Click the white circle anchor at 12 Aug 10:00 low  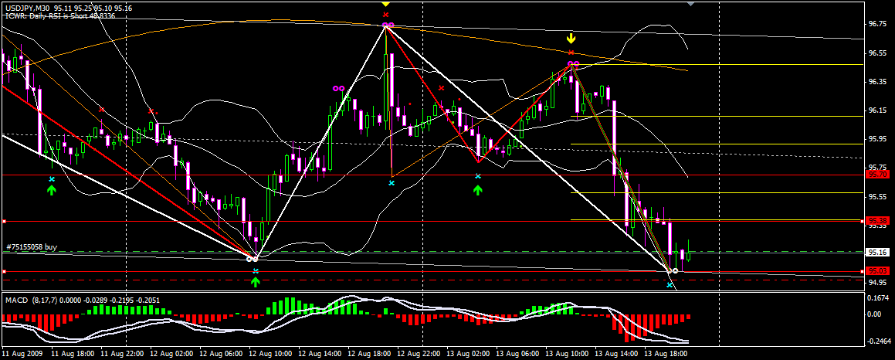pos(252,259)
